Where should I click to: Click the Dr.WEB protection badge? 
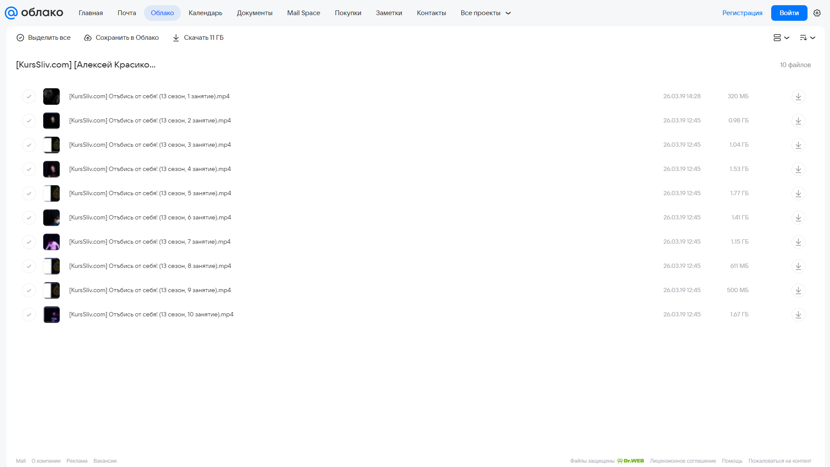click(x=630, y=461)
